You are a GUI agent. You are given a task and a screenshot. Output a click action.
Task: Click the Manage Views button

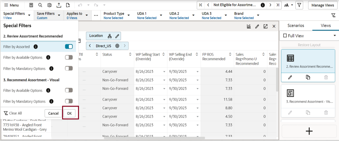322,5
